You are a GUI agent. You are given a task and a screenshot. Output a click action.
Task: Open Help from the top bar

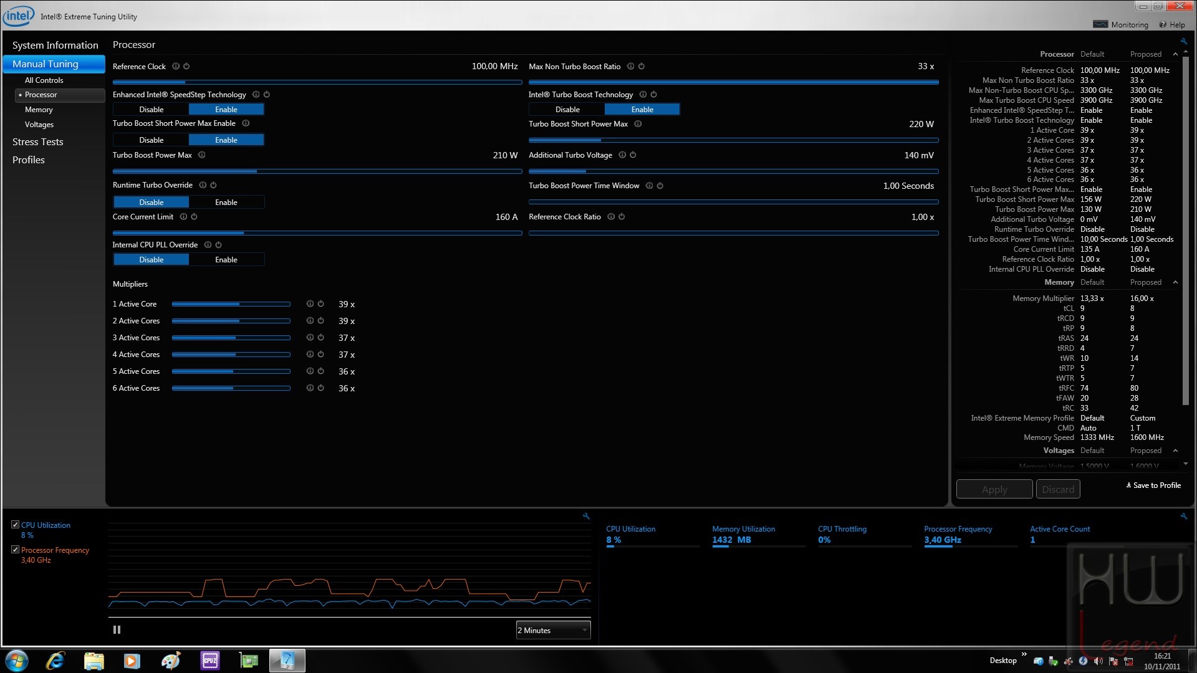coord(1172,25)
